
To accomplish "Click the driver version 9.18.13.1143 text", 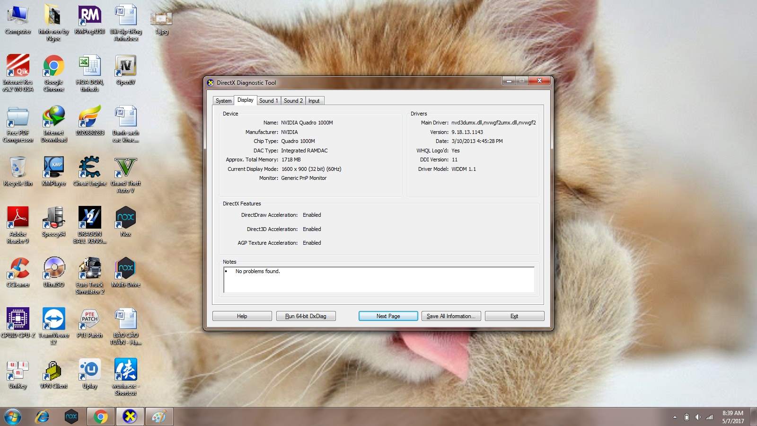I will 467,132.
